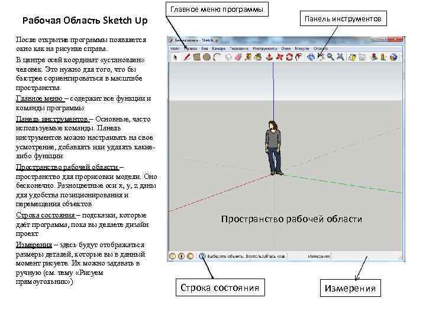
Task: Open the Справка menu
Action: click(x=321, y=49)
